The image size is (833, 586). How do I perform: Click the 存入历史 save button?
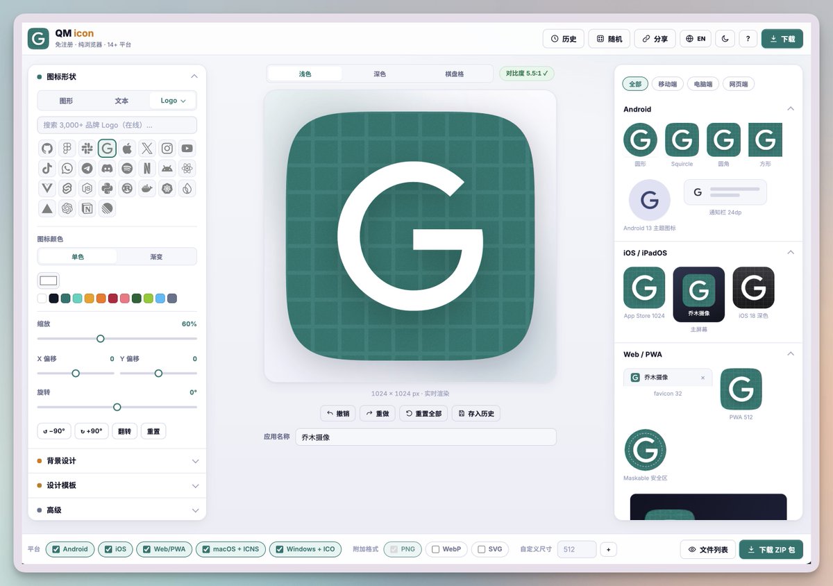476,413
